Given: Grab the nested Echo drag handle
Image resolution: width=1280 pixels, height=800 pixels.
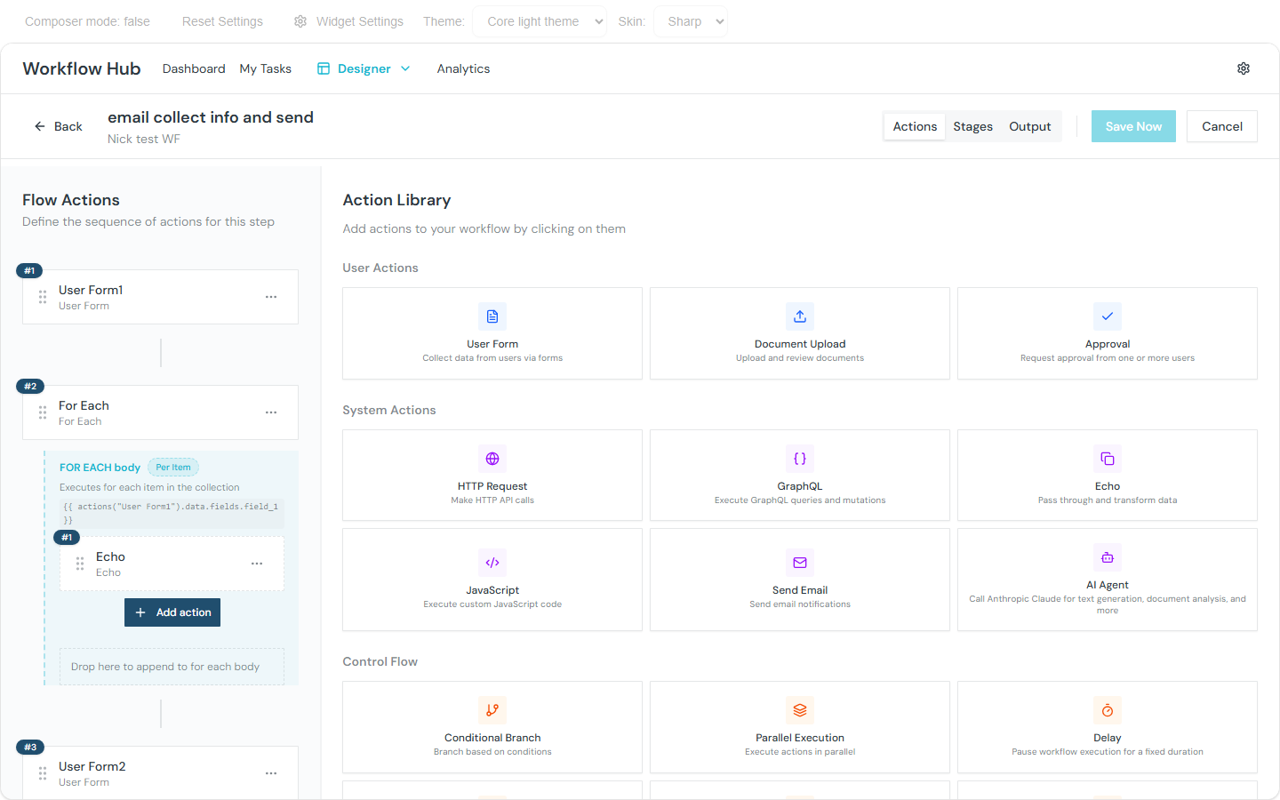Looking at the screenshot, I should click(80, 564).
